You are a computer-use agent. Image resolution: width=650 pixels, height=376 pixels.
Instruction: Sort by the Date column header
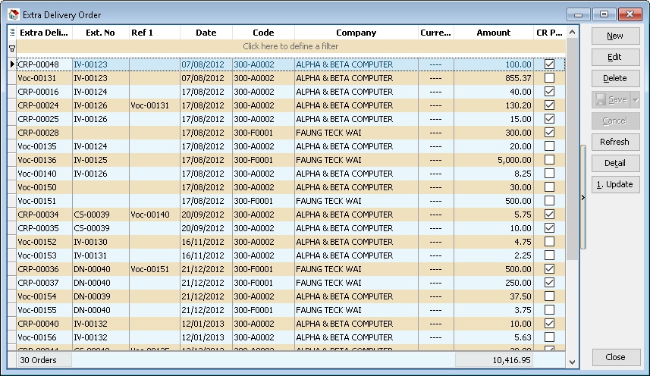click(x=206, y=33)
